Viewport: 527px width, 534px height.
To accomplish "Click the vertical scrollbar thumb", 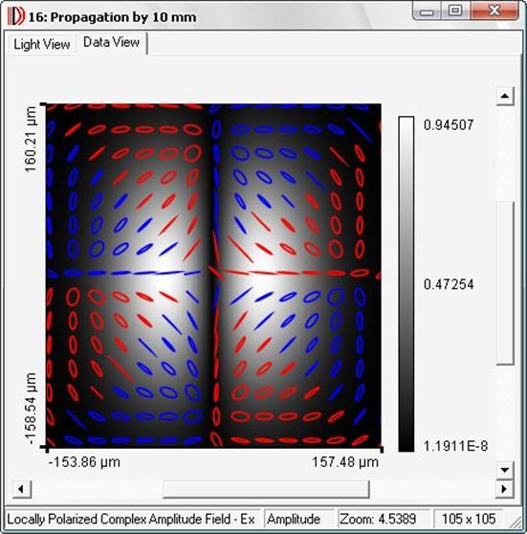I will 505,283.
